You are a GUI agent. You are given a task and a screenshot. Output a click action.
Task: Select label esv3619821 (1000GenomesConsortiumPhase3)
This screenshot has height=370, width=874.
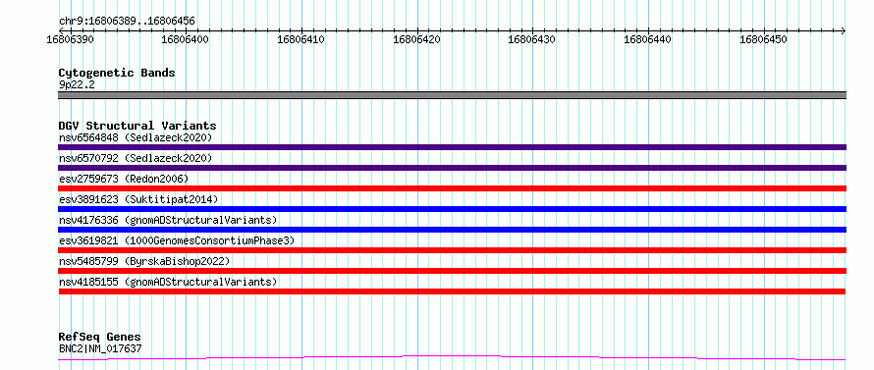point(177,240)
